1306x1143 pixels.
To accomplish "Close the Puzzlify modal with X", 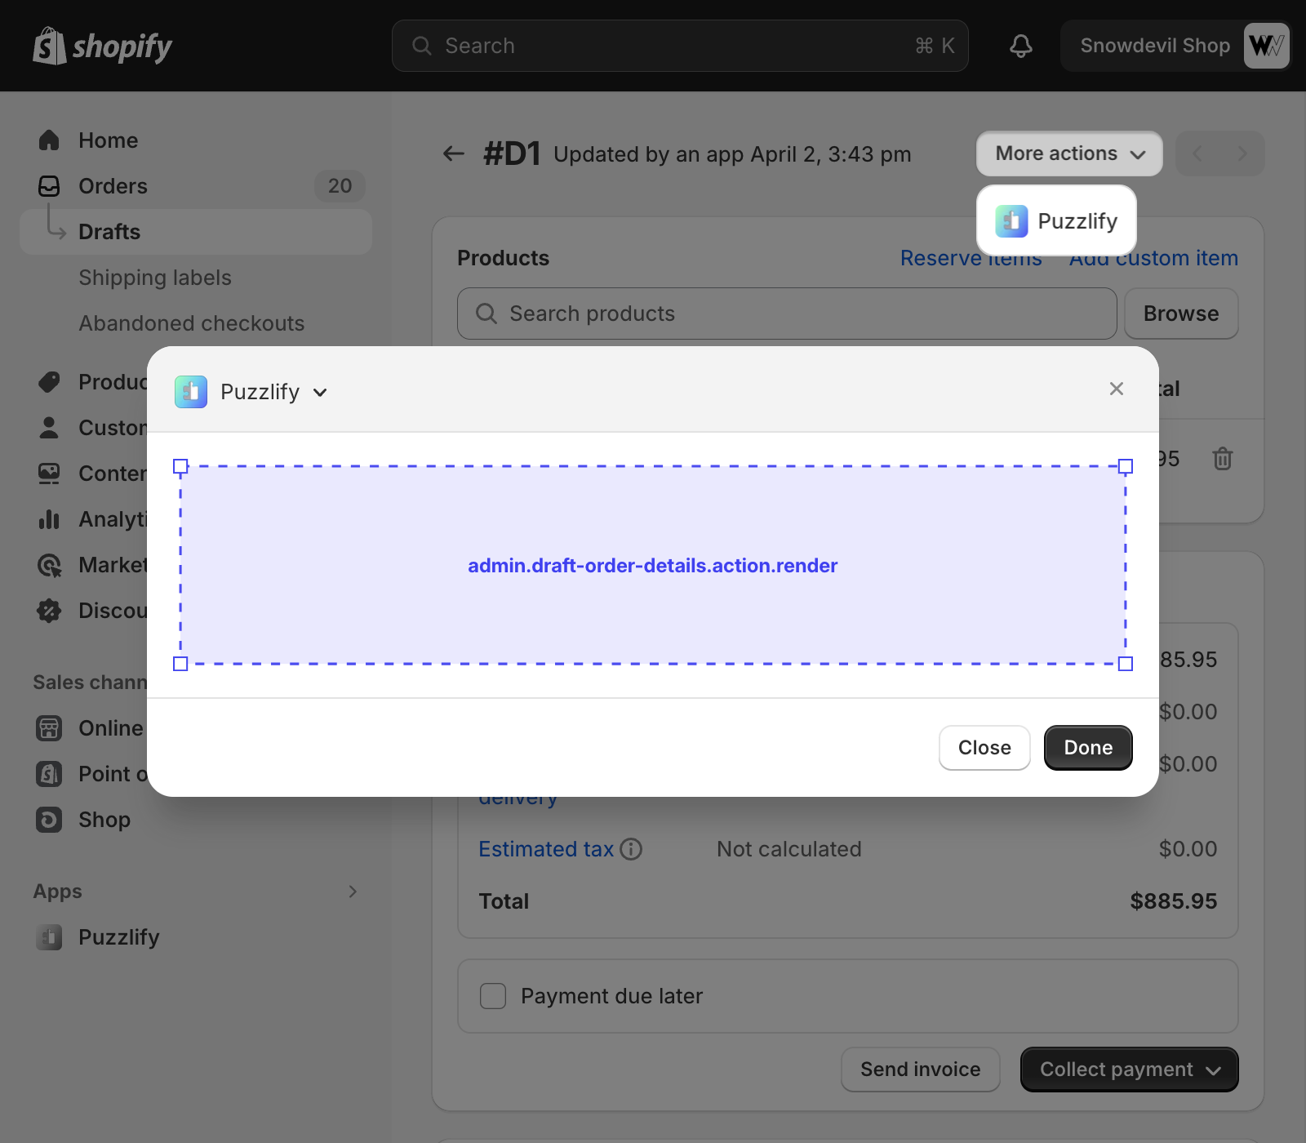I will click(1117, 389).
